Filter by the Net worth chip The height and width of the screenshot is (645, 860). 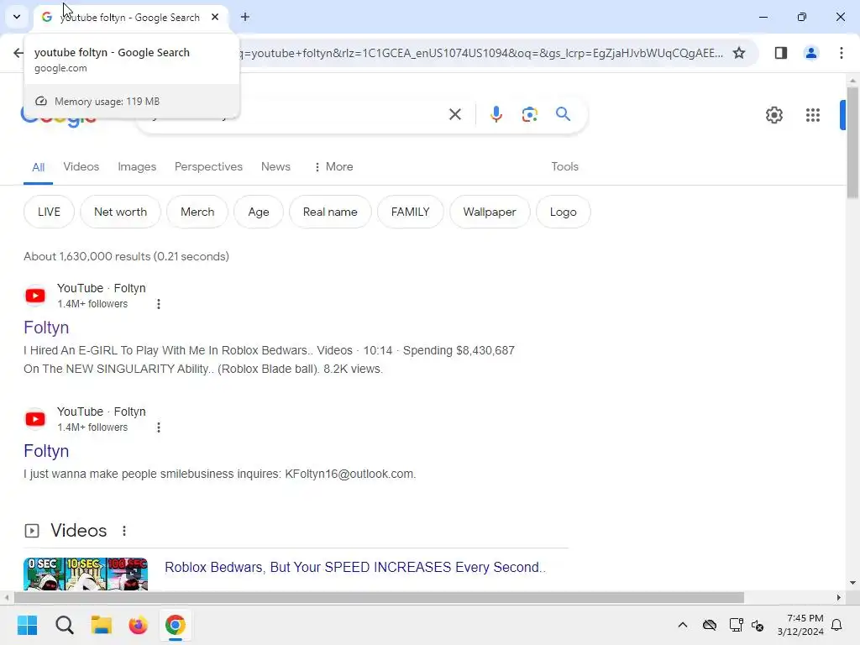(120, 212)
